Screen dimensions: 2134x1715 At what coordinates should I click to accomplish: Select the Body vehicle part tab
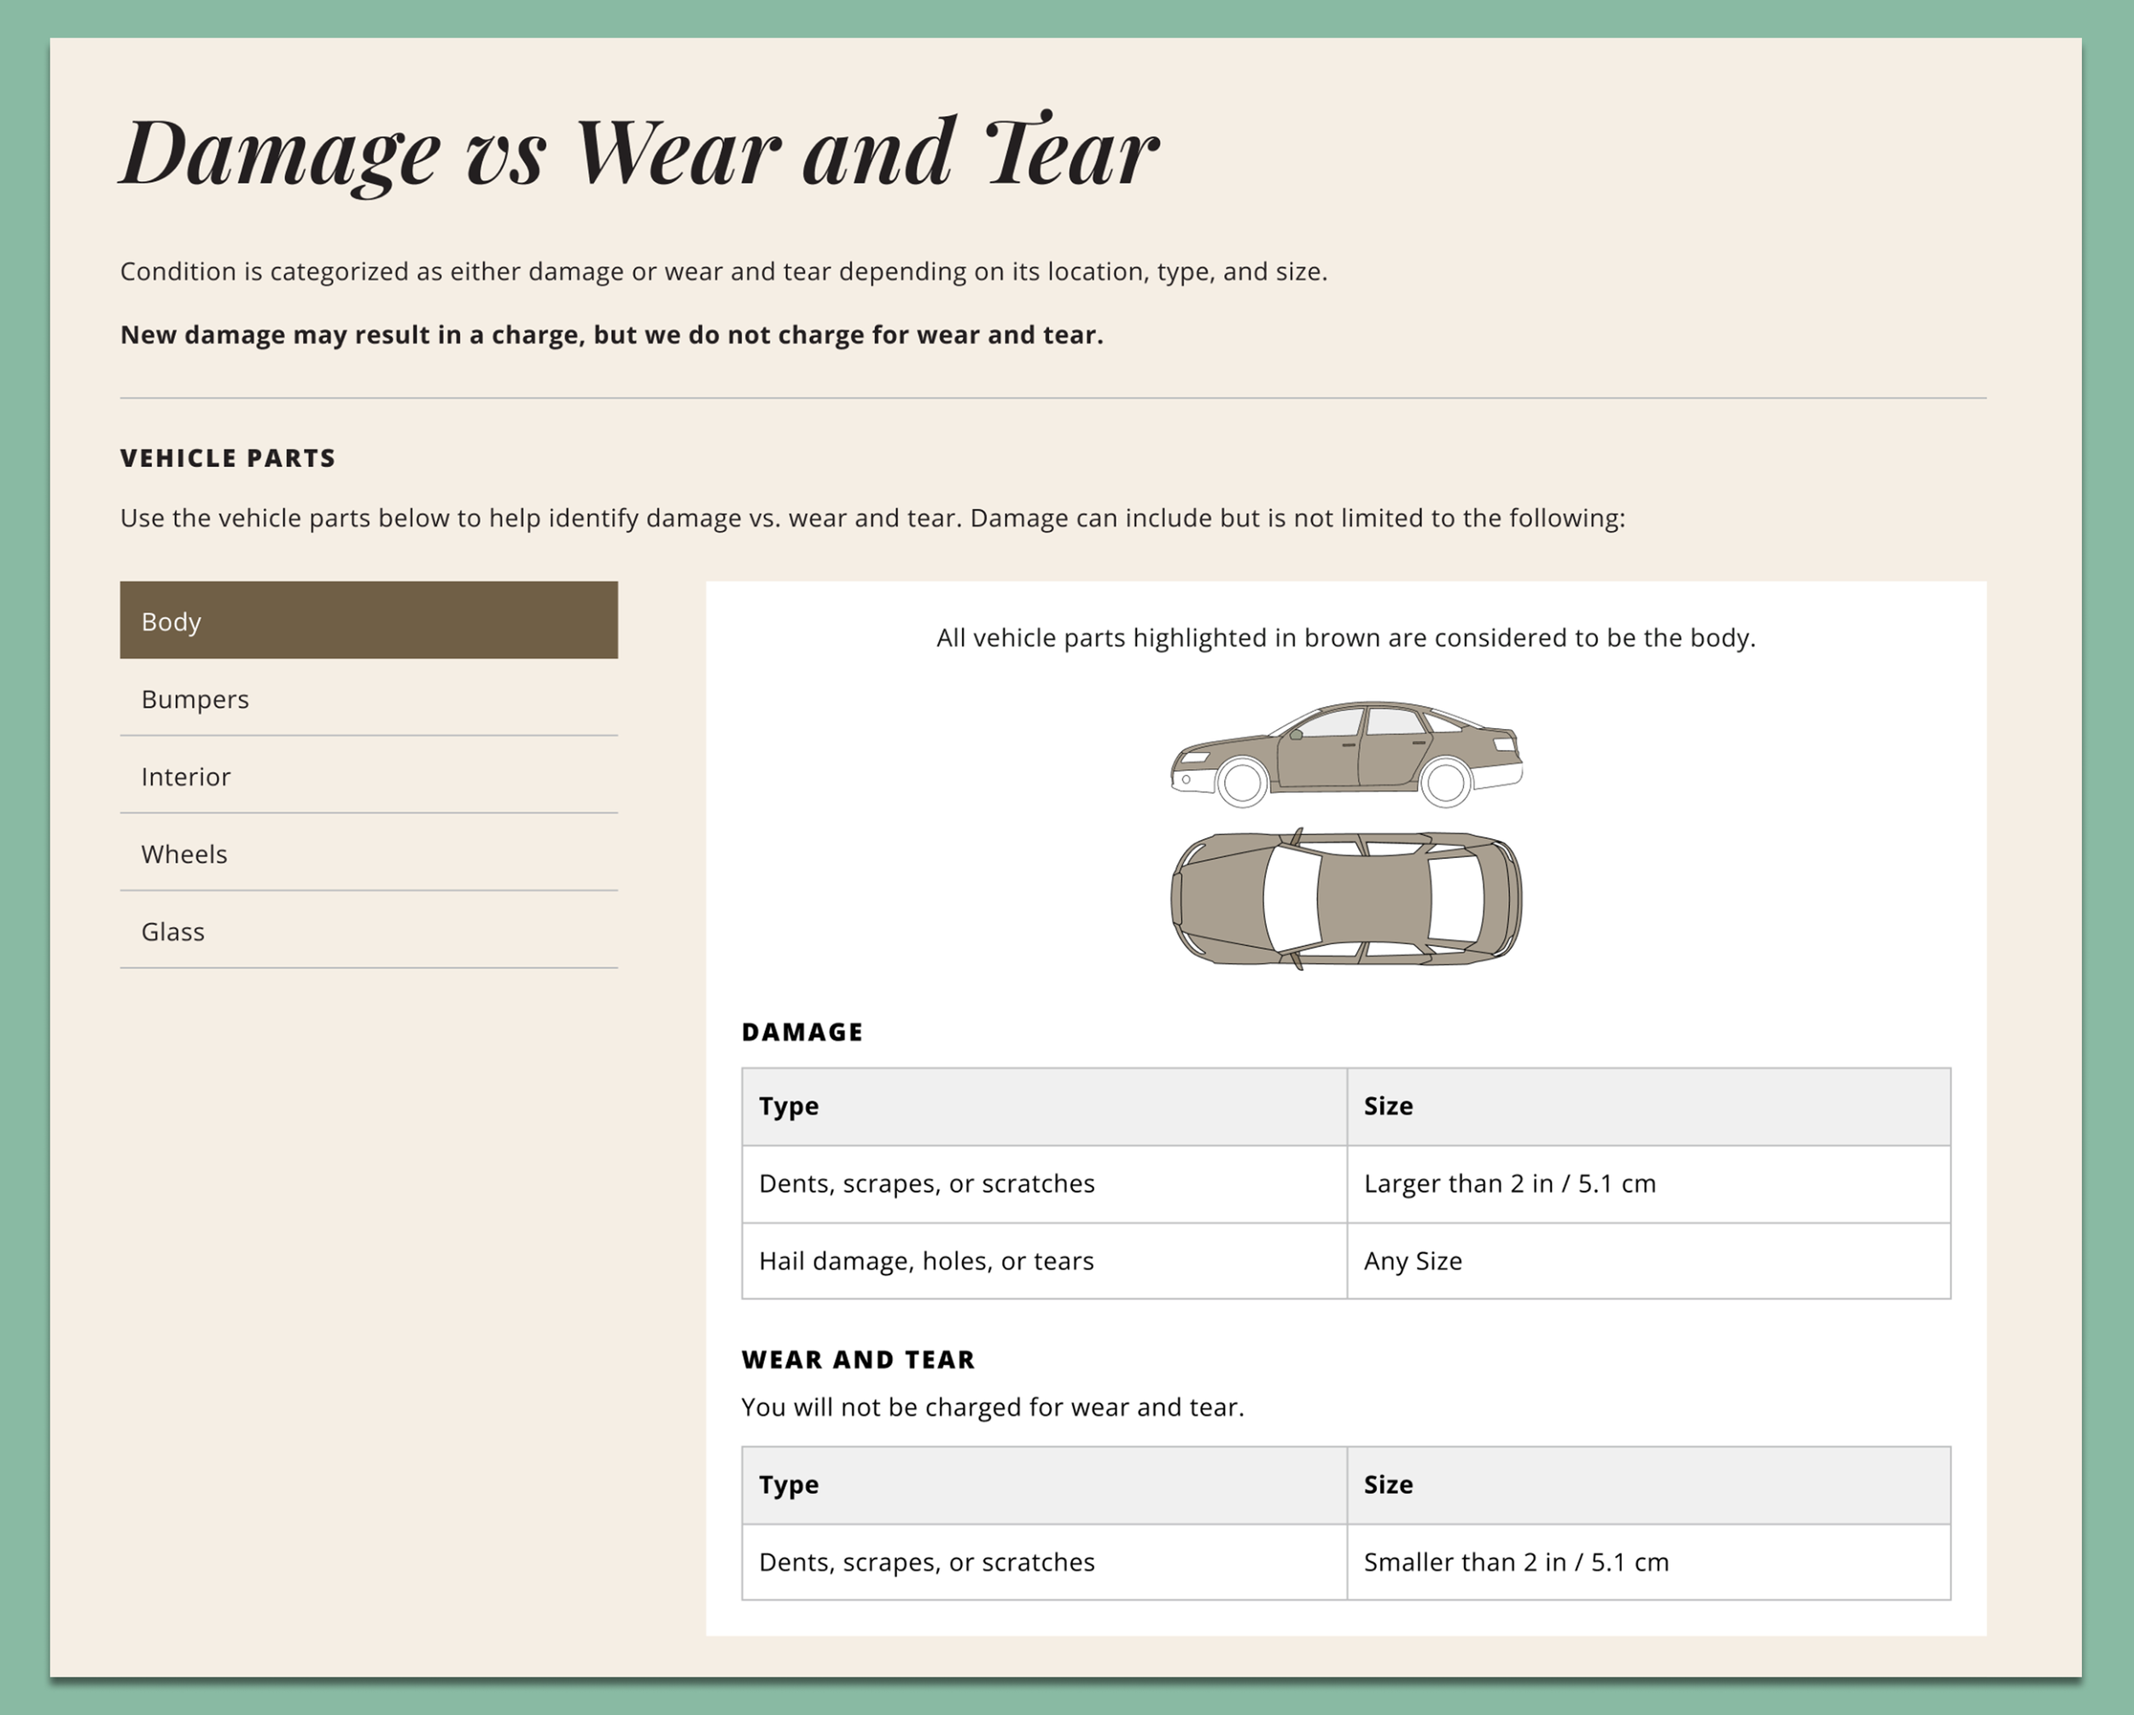tap(368, 621)
